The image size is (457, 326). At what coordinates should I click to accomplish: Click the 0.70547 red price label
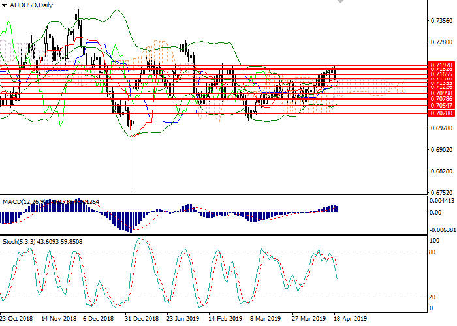click(x=441, y=105)
